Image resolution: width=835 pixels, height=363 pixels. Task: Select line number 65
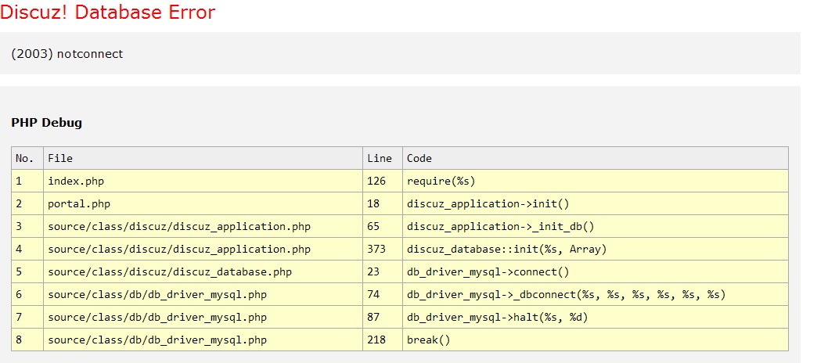pos(373,226)
